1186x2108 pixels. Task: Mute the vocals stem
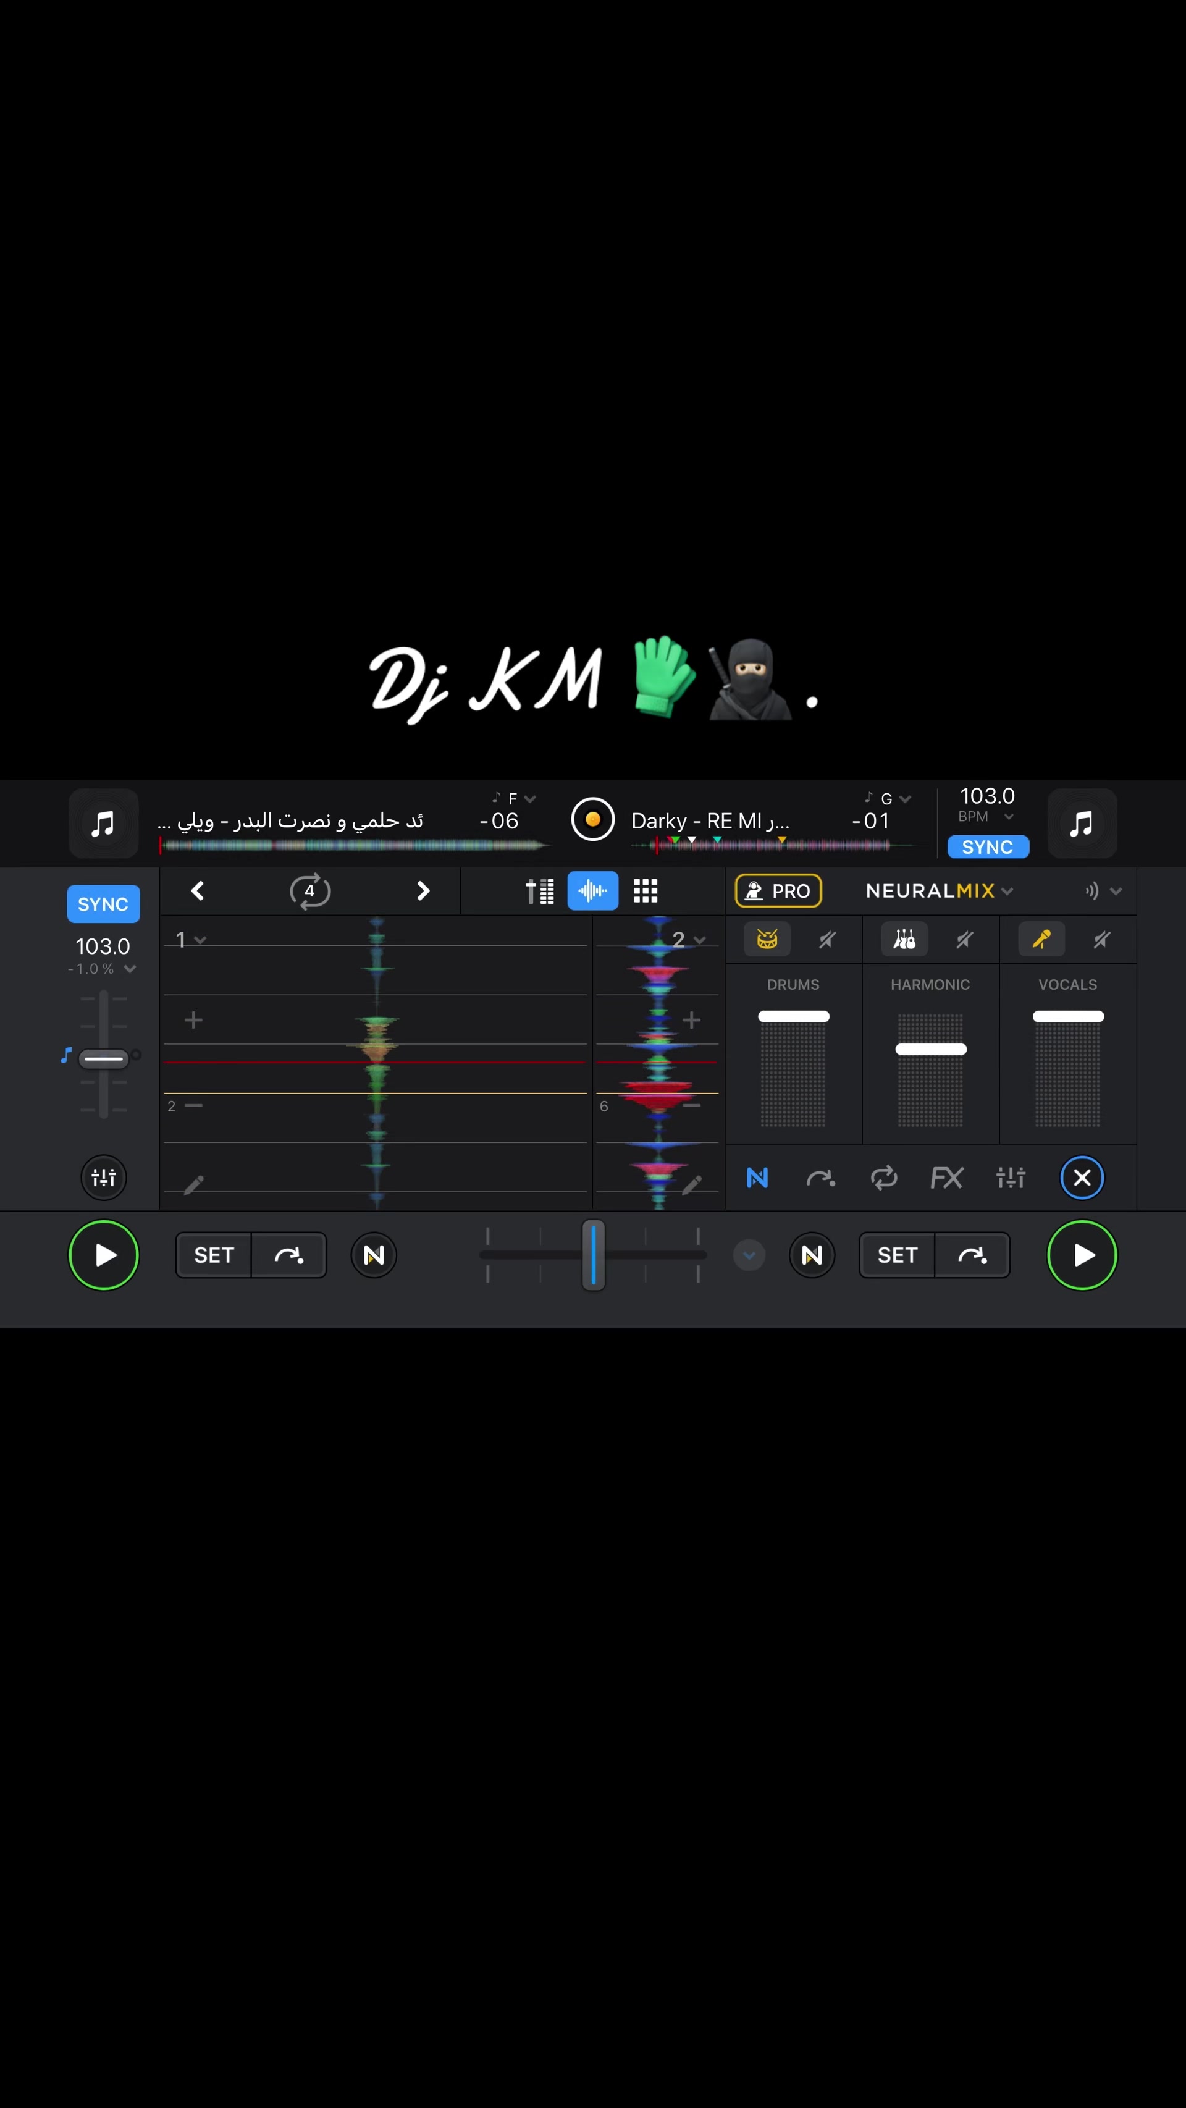(x=1102, y=938)
